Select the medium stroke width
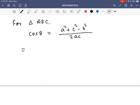Screen dimensions: 140x105 coord(109,11)
